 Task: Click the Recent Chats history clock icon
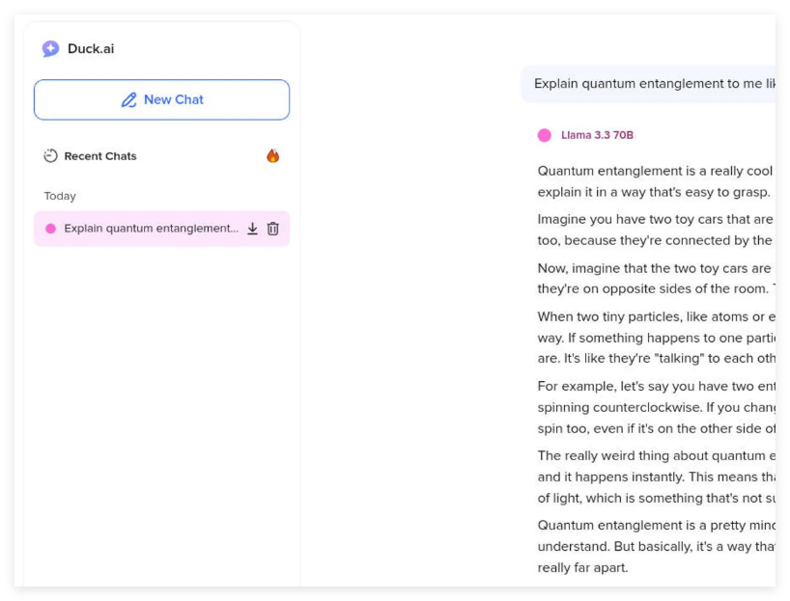click(49, 155)
